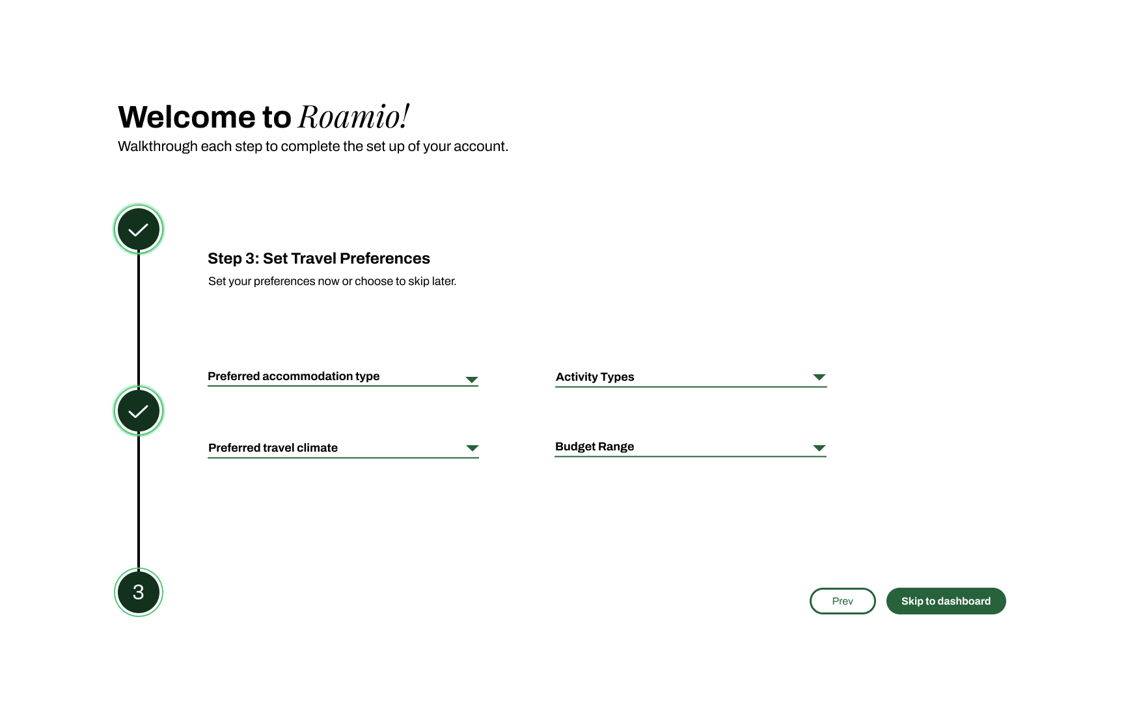Select the step 3 circle indicator

138,592
